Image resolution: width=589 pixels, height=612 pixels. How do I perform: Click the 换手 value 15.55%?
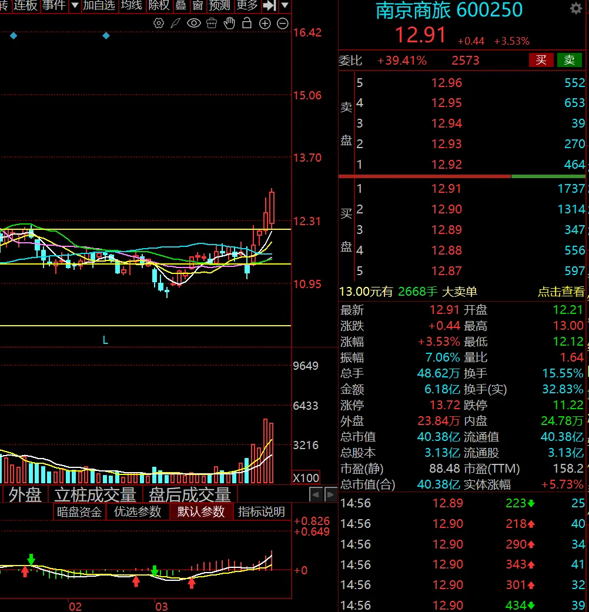563,373
